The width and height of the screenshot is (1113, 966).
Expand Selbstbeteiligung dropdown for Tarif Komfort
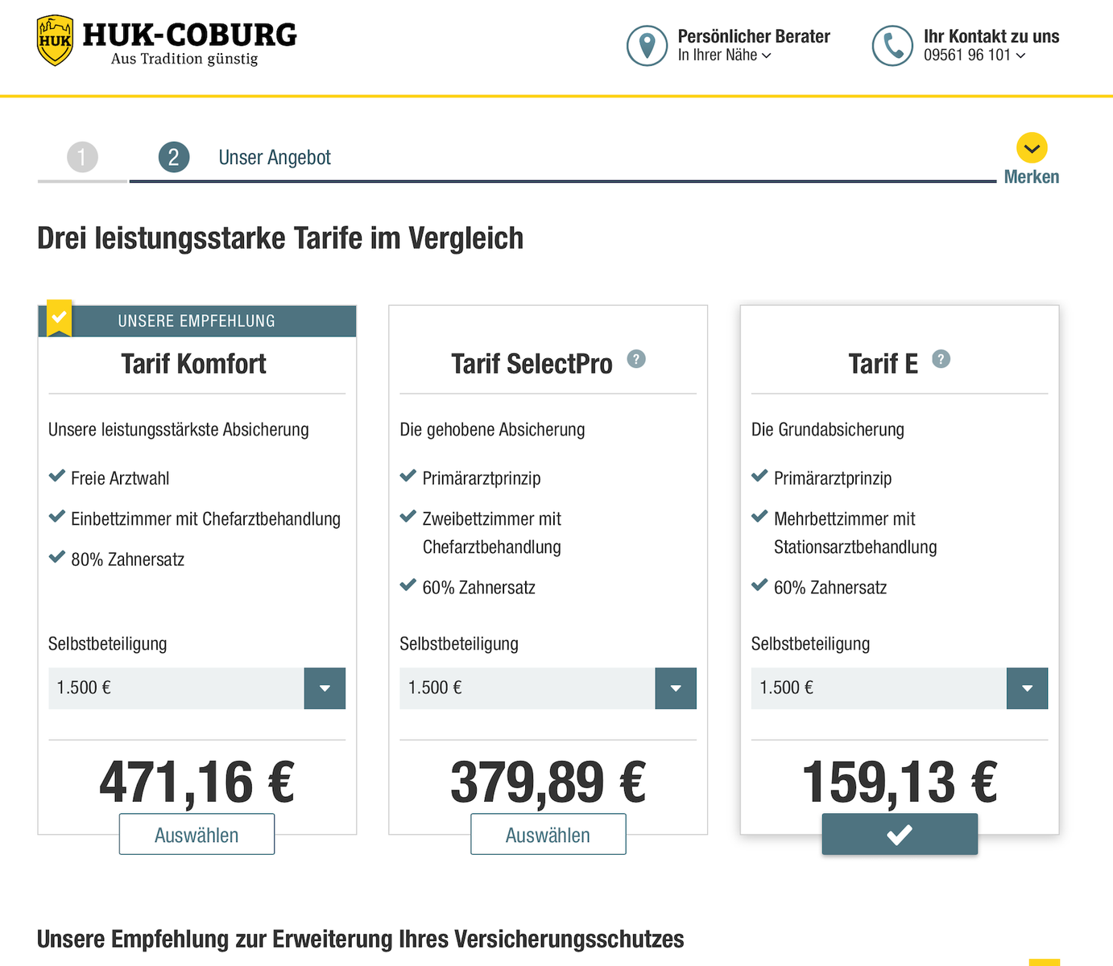[325, 688]
